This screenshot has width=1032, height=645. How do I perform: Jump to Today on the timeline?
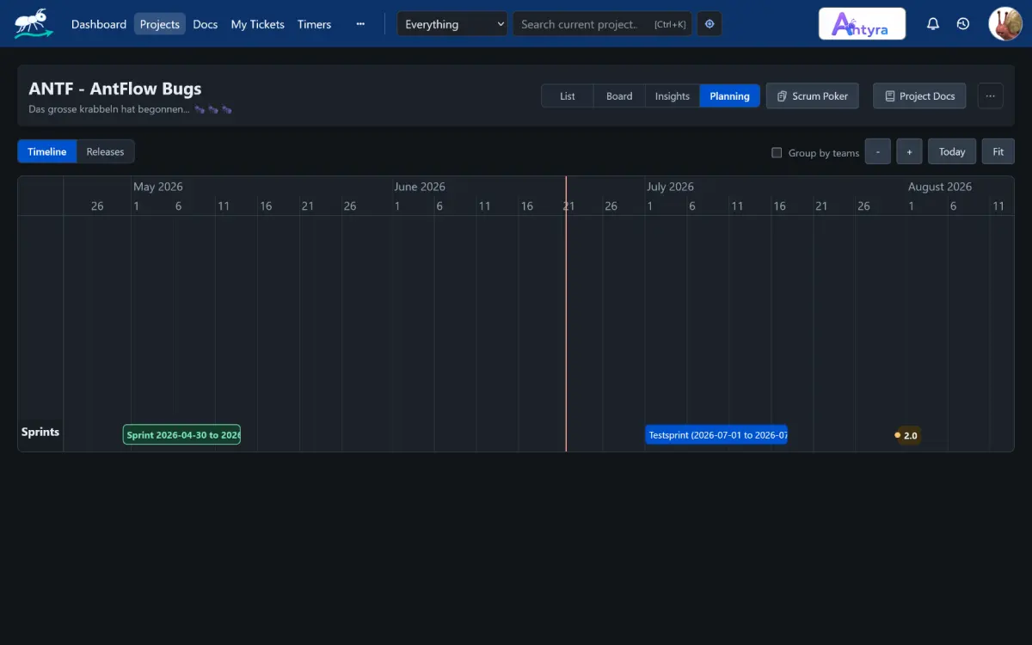952,151
